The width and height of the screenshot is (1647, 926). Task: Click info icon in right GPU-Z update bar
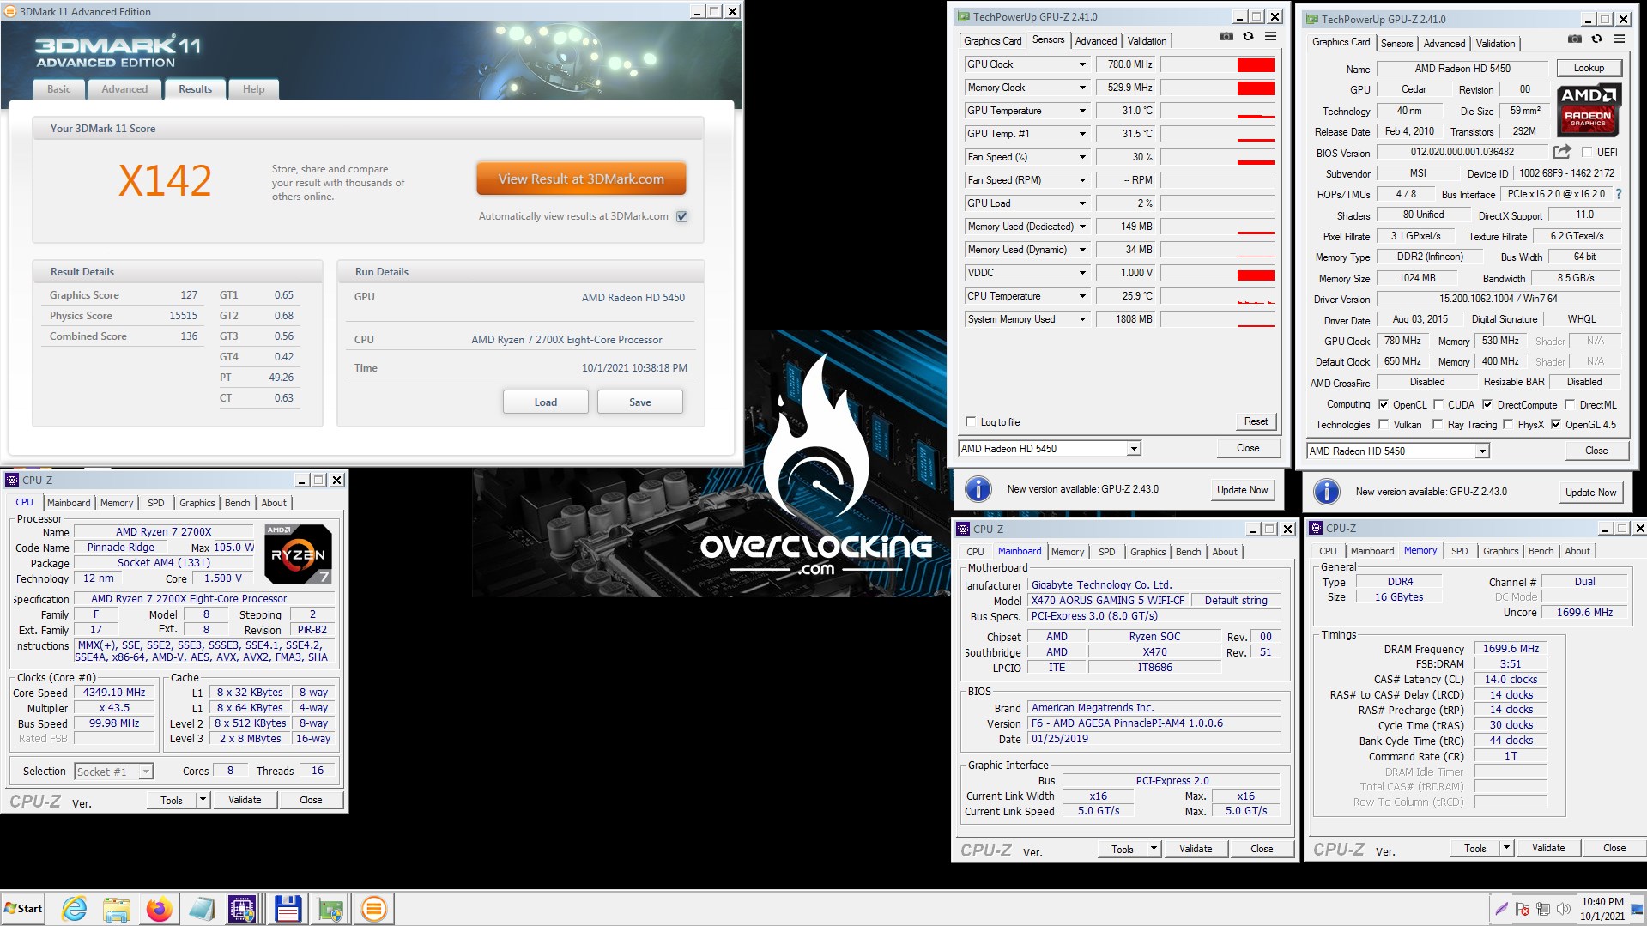coord(1327,492)
